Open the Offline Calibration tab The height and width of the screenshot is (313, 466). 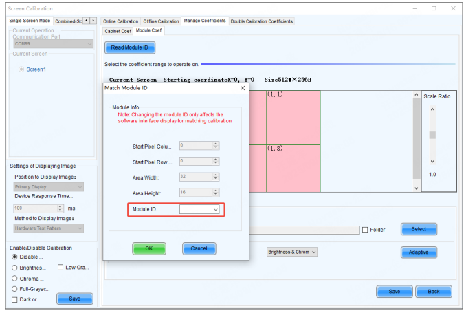tap(161, 21)
